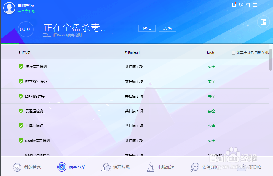Click the user avatar icon
The width and height of the screenshot is (273, 176).
pyautogui.click(x=9, y=8)
